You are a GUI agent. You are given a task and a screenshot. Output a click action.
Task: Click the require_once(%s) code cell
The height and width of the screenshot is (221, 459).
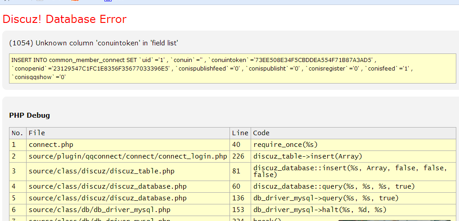coord(286,145)
